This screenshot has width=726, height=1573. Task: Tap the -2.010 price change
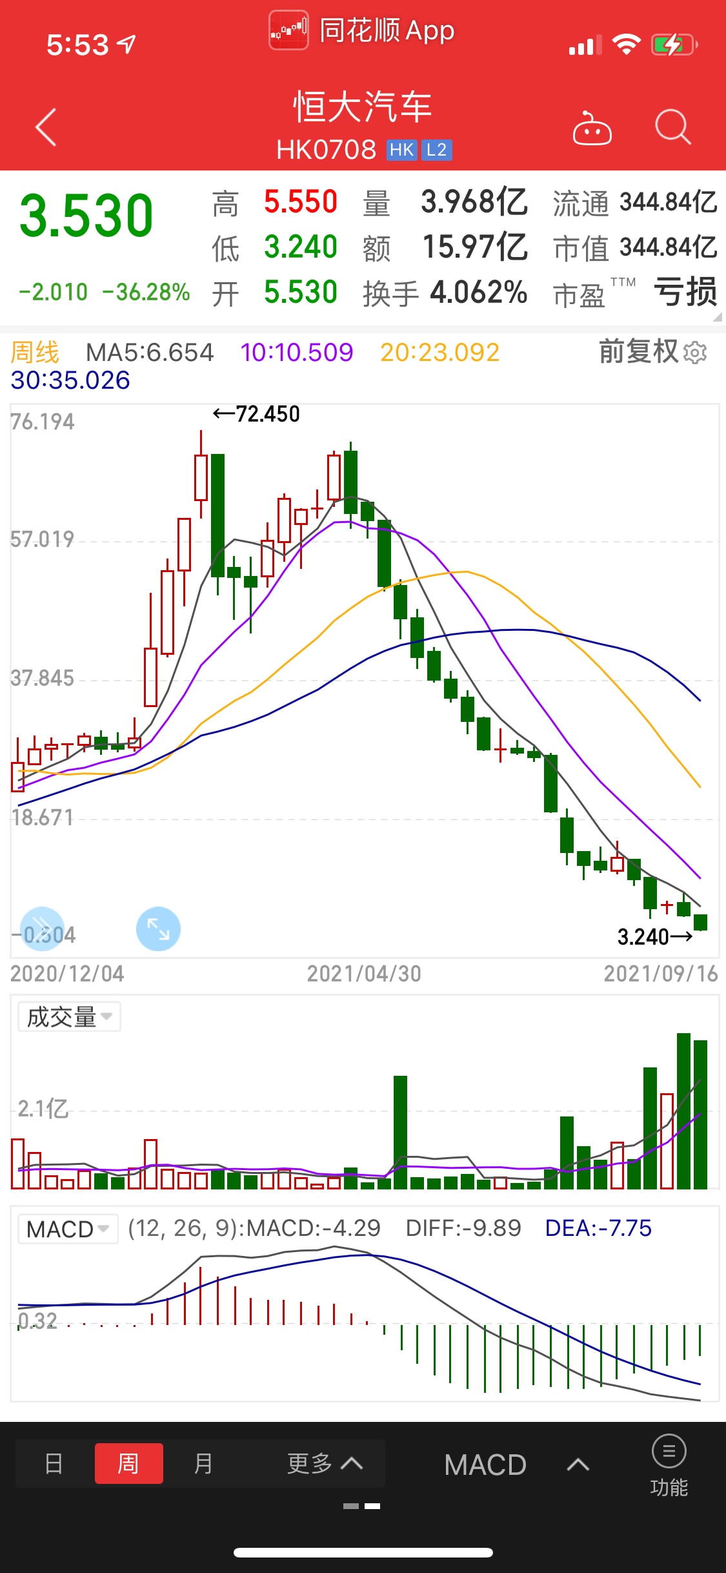point(53,293)
